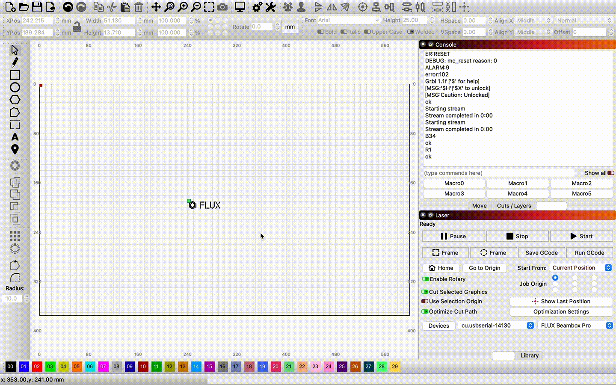The width and height of the screenshot is (616, 385).
Task: Click the Macro0 button
Action: pyautogui.click(x=454, y=183)
